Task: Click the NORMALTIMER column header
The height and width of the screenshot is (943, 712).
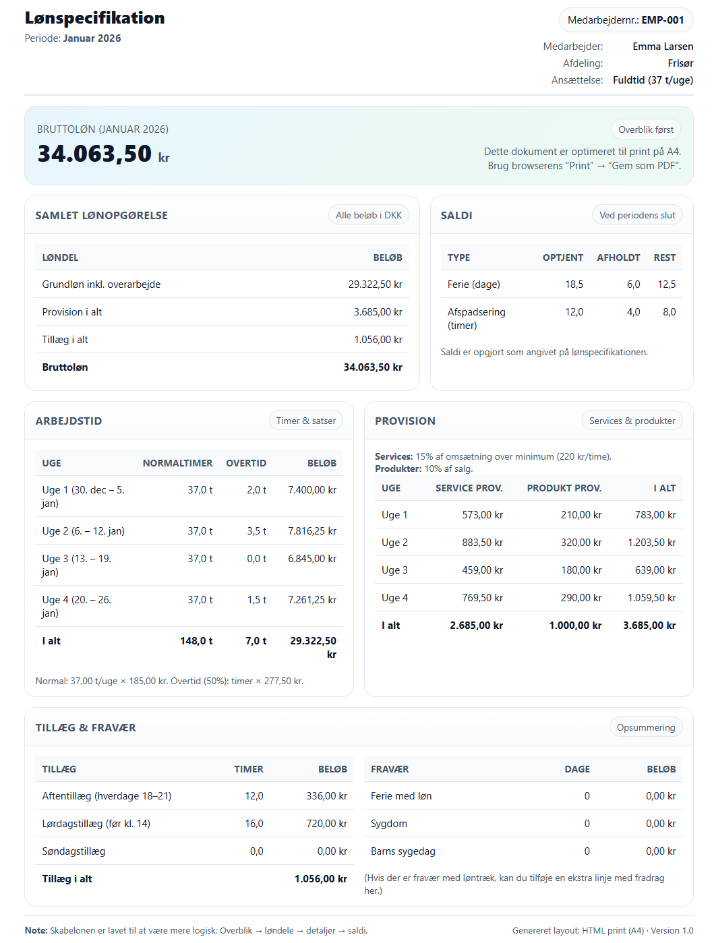Action: 177,463
